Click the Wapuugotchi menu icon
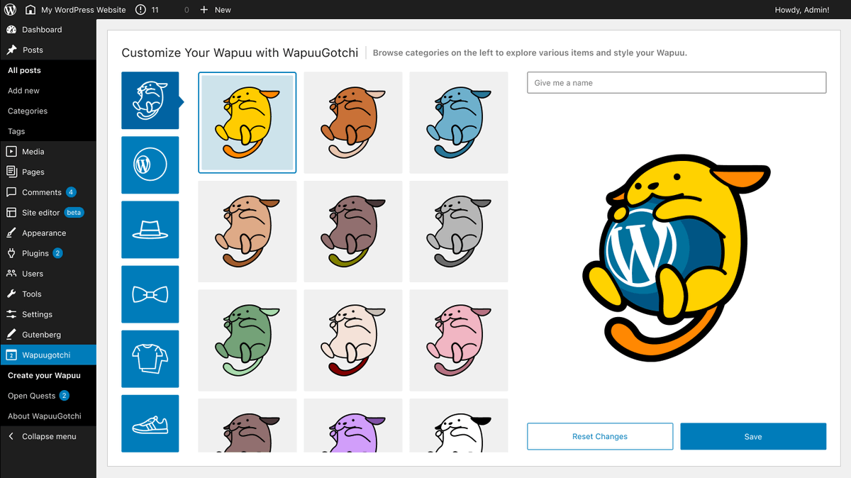 point(11,355)
